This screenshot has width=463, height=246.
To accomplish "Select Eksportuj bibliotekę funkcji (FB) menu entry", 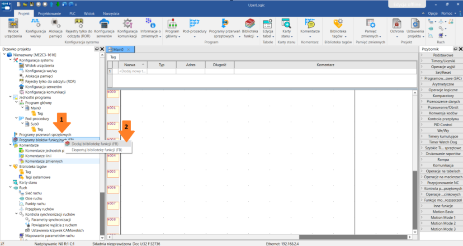I will point(98,150).
